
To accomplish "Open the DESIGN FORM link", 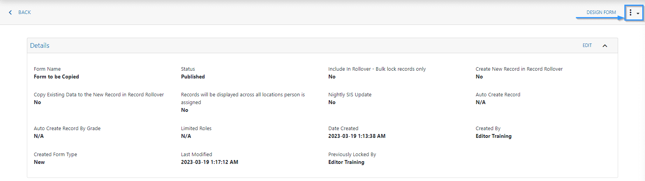I will (x=601, y=12).
